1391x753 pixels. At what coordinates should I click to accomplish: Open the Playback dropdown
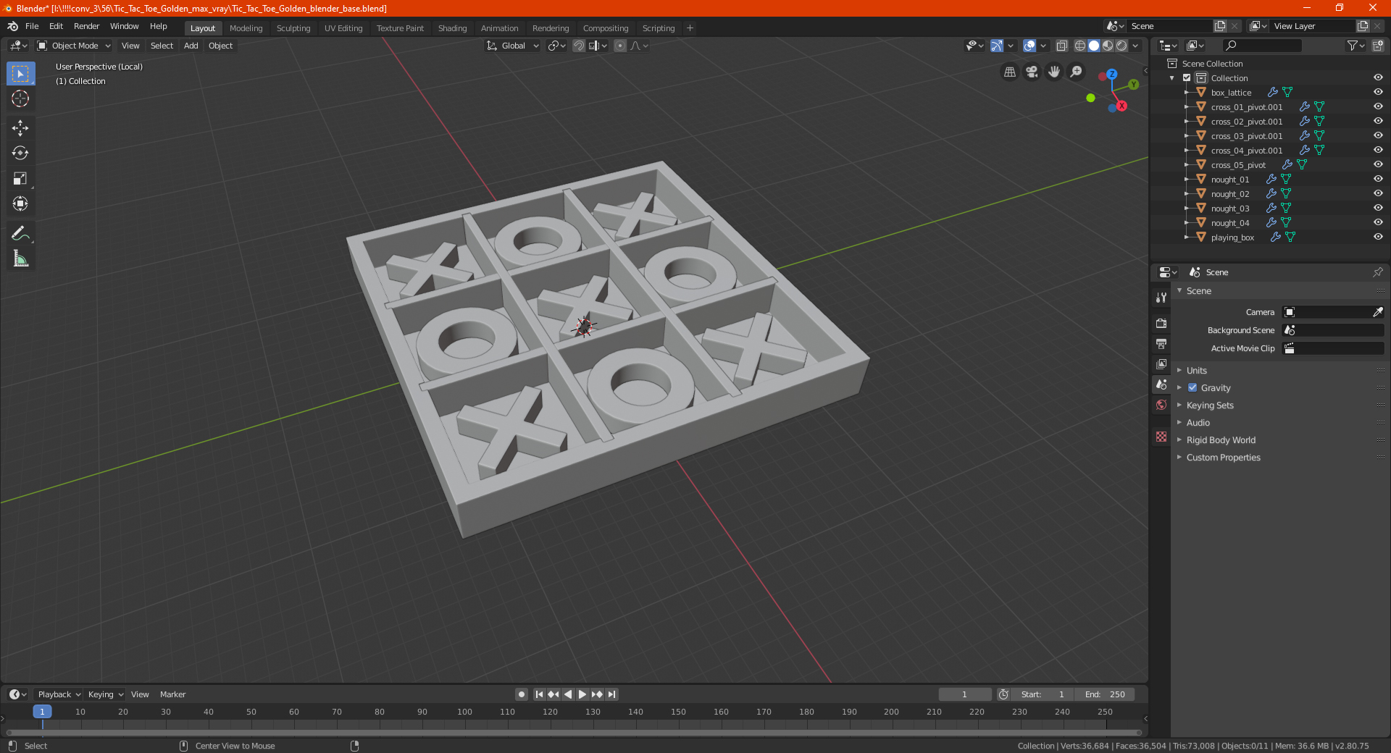tap(59, 694)
